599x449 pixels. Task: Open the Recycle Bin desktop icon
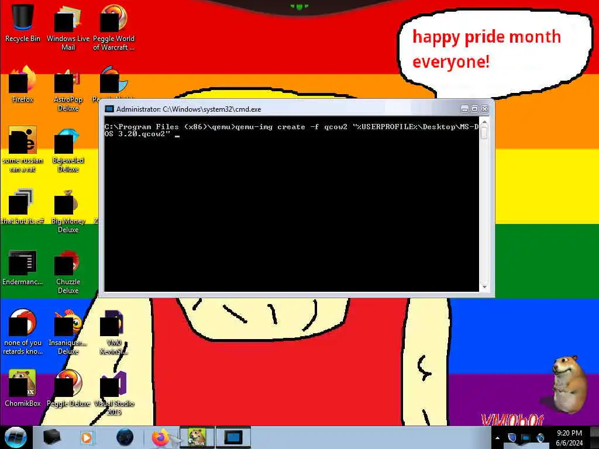tap(23, 23)
